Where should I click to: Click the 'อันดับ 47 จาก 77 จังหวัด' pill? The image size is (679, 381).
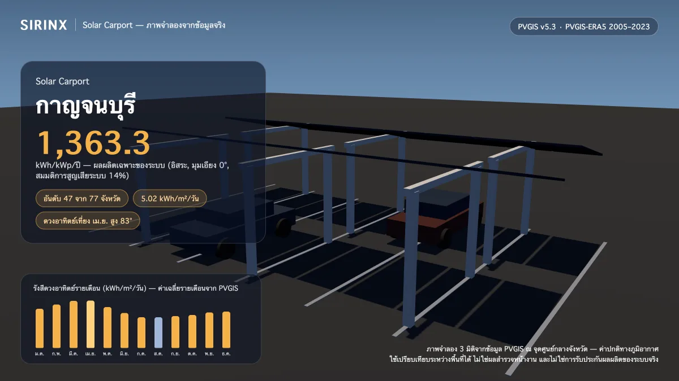81,199
